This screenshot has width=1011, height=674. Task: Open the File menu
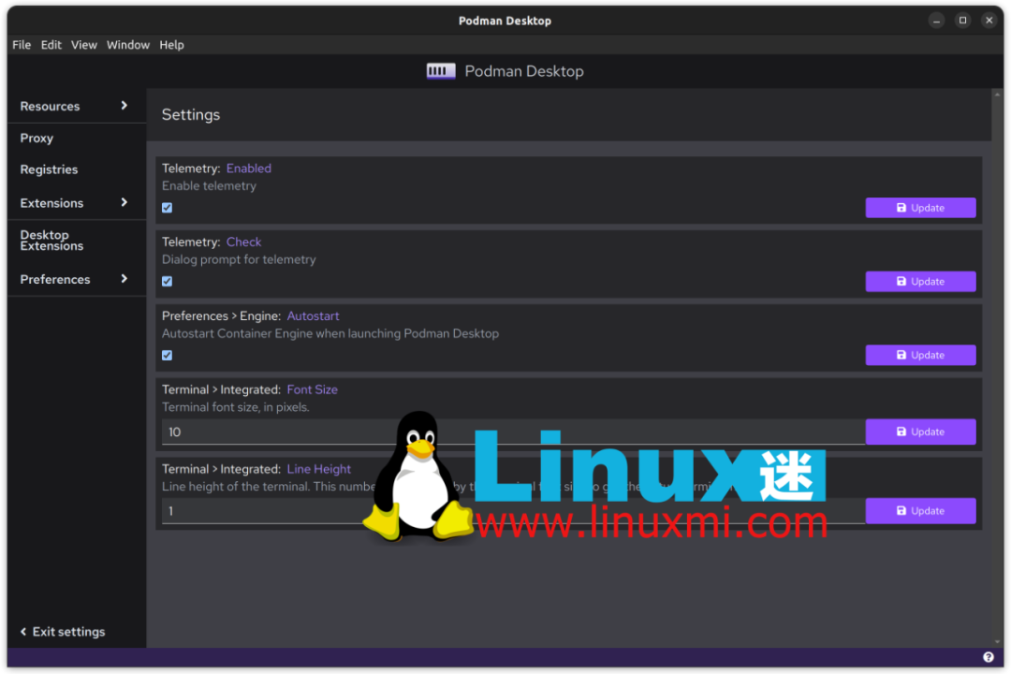point(22,45)
